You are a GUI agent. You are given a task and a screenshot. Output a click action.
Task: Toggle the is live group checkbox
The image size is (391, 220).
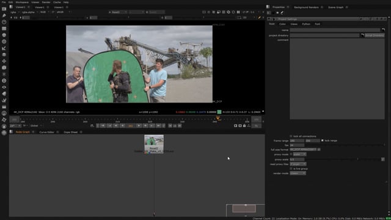click(291, 169)
